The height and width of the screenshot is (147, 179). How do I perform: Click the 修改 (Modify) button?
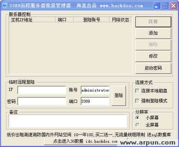point(153,56)
